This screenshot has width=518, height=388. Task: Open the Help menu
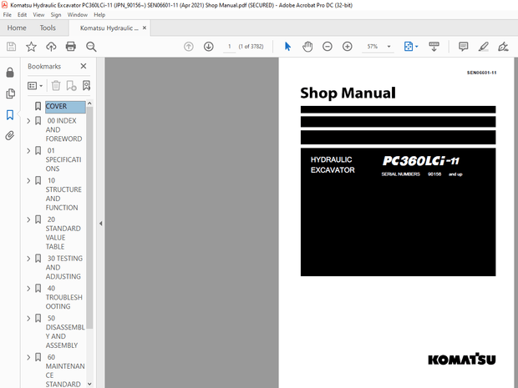[x=99, y=15]
